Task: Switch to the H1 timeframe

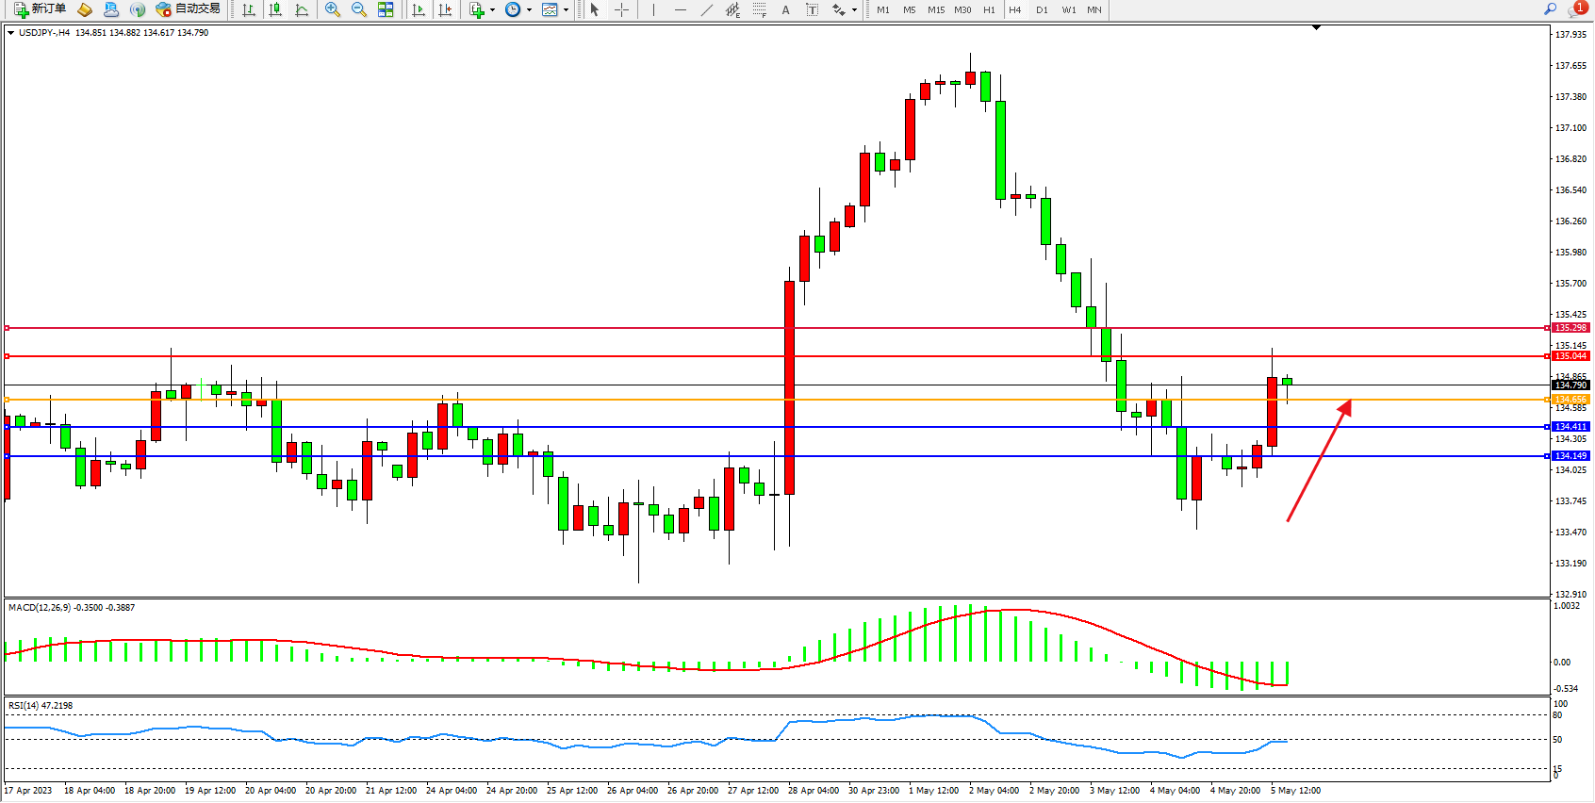Action: [x=989, y=9]
